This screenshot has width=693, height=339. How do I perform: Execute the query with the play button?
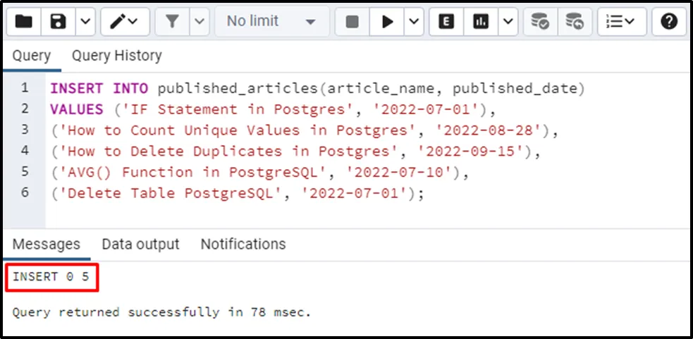pyautogui.click(x=387, y=22)
